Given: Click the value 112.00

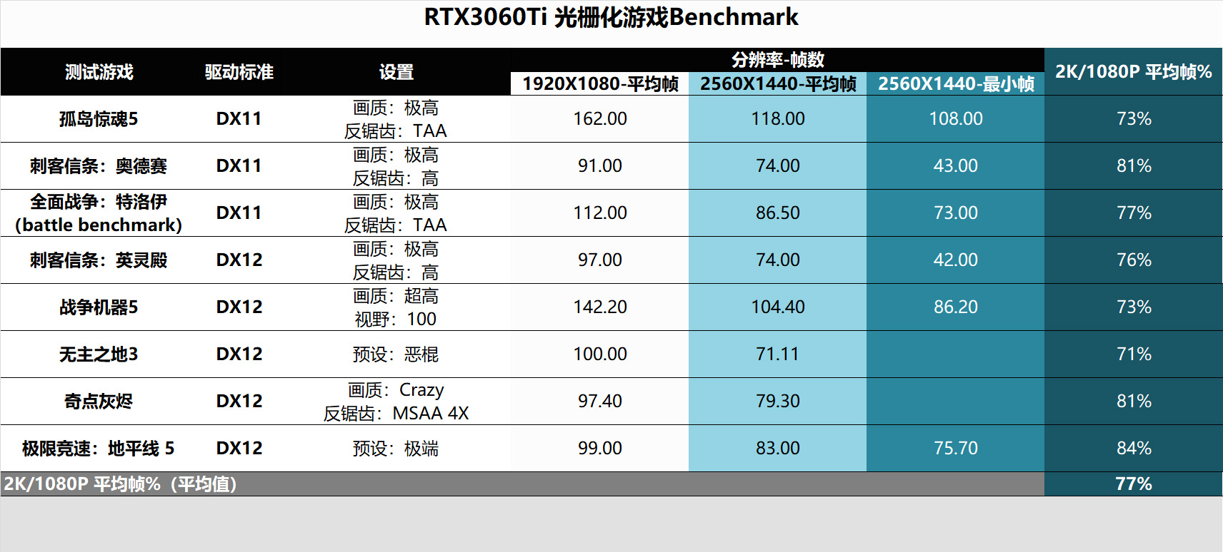Looking at the screenshot, I should 600,213.
